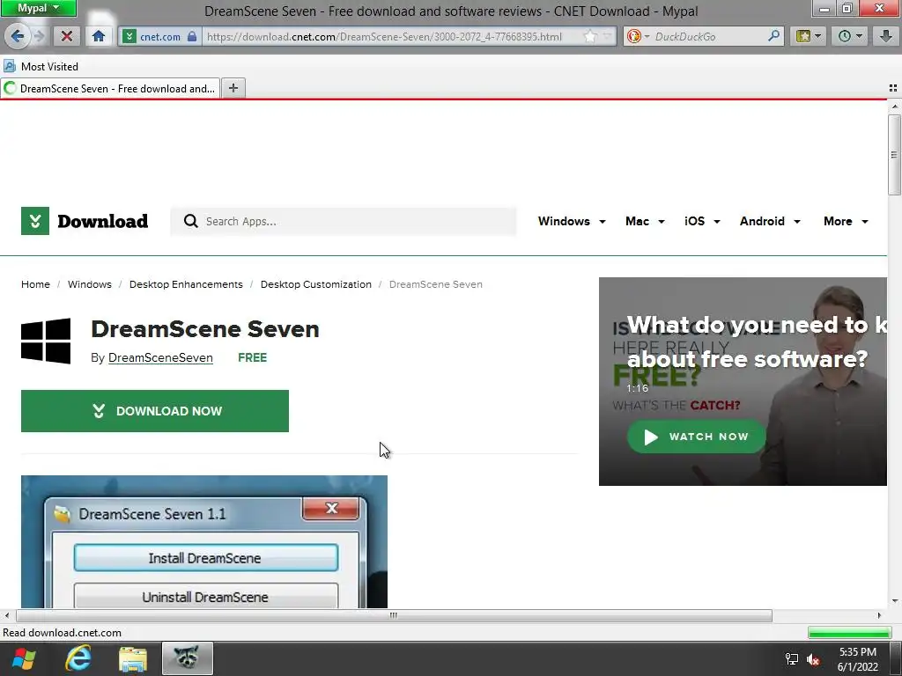Expand the More menu

[846, 221]
